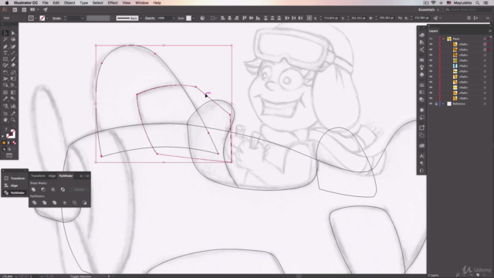Screen dimensions: 494x278
Task: Select the Magic Wand tool
Action: pos(5,39)
